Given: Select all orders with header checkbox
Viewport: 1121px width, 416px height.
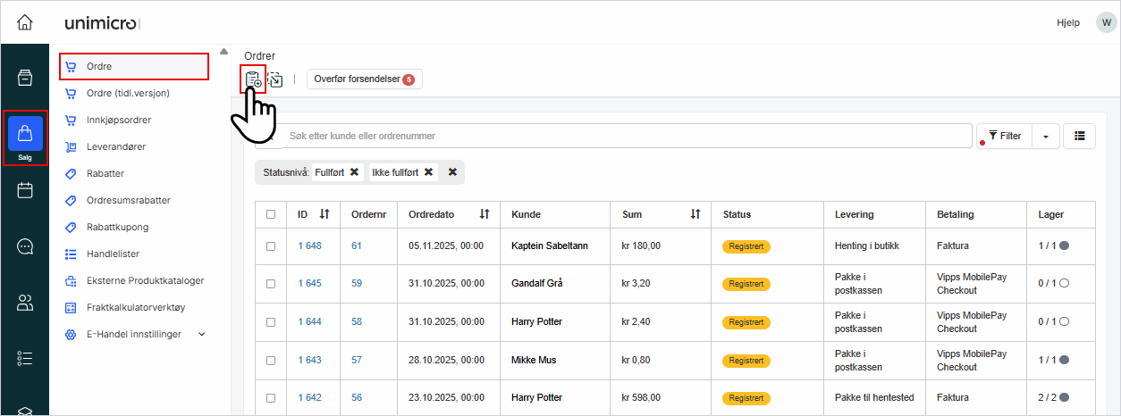Looking at the screenshot, I should tap(271, 214).
